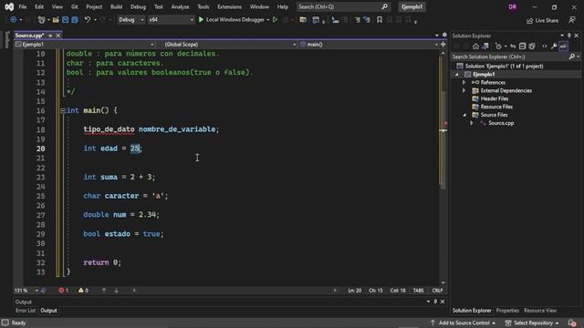The width and height of the screenshot is (584, 328).
Task: Pin the Output panel
Action: 435,302
